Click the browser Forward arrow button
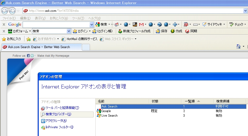Viewport: 248px width, 136px height. coord(12,11)
